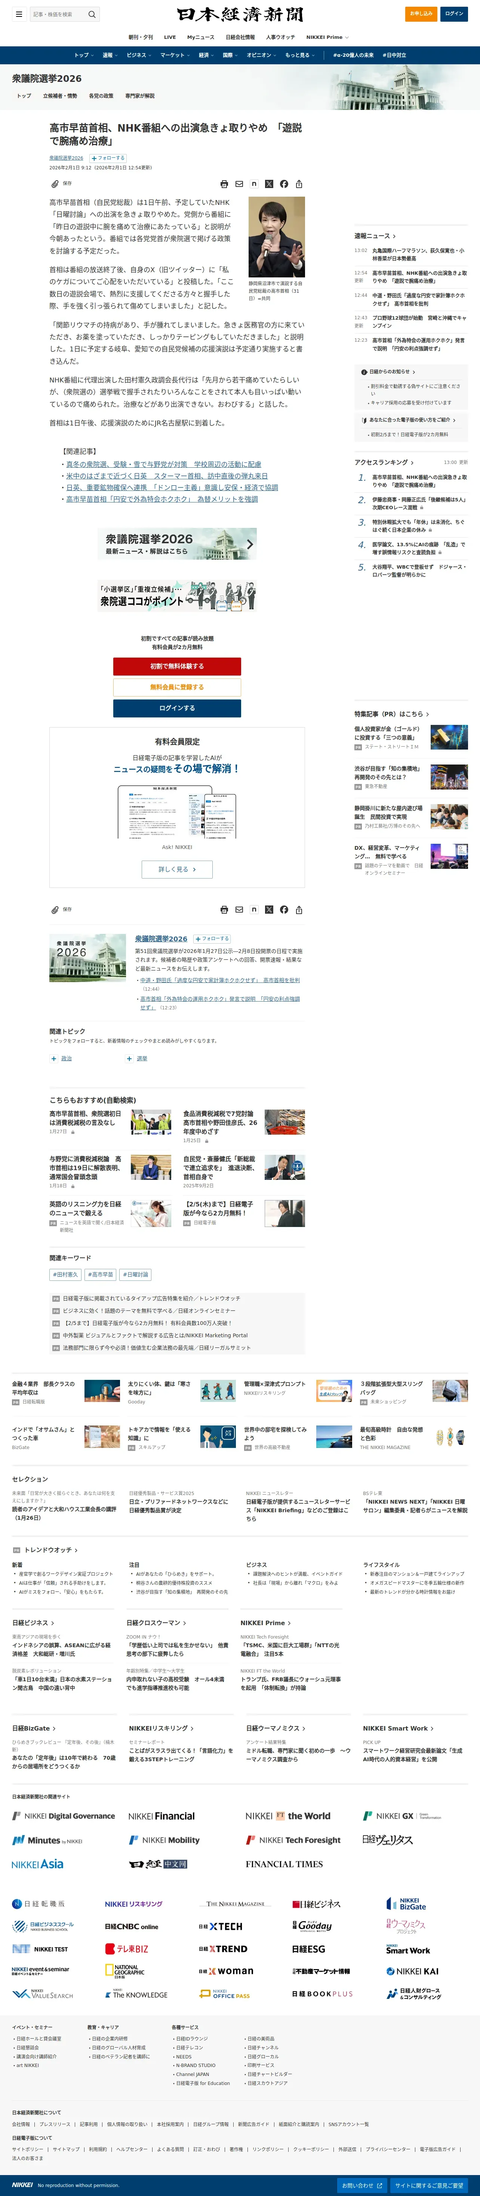Click the search magnifier icon

pos(92,15)
